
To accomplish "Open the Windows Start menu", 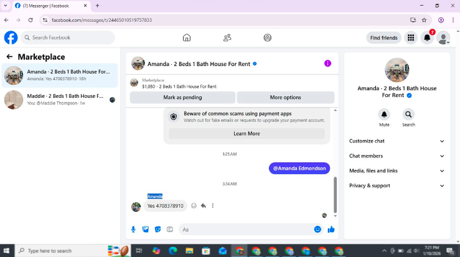I will (6, 251).
